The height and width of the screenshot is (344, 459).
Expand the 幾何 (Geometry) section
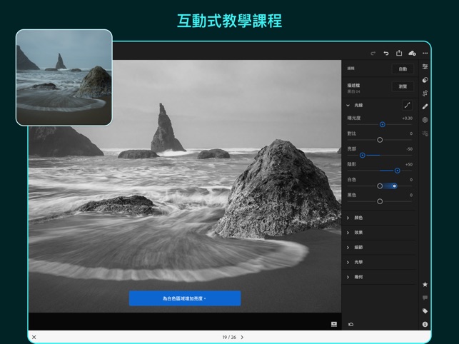(348, 277)
